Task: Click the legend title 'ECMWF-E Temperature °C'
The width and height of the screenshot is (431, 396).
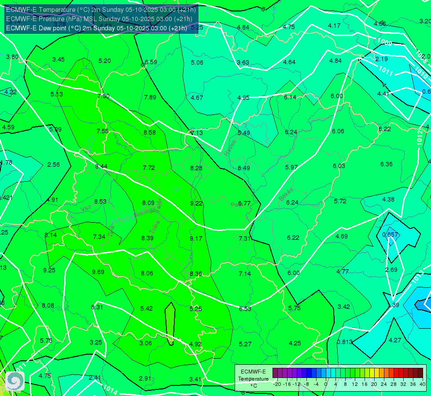Action: click(253, 379)
